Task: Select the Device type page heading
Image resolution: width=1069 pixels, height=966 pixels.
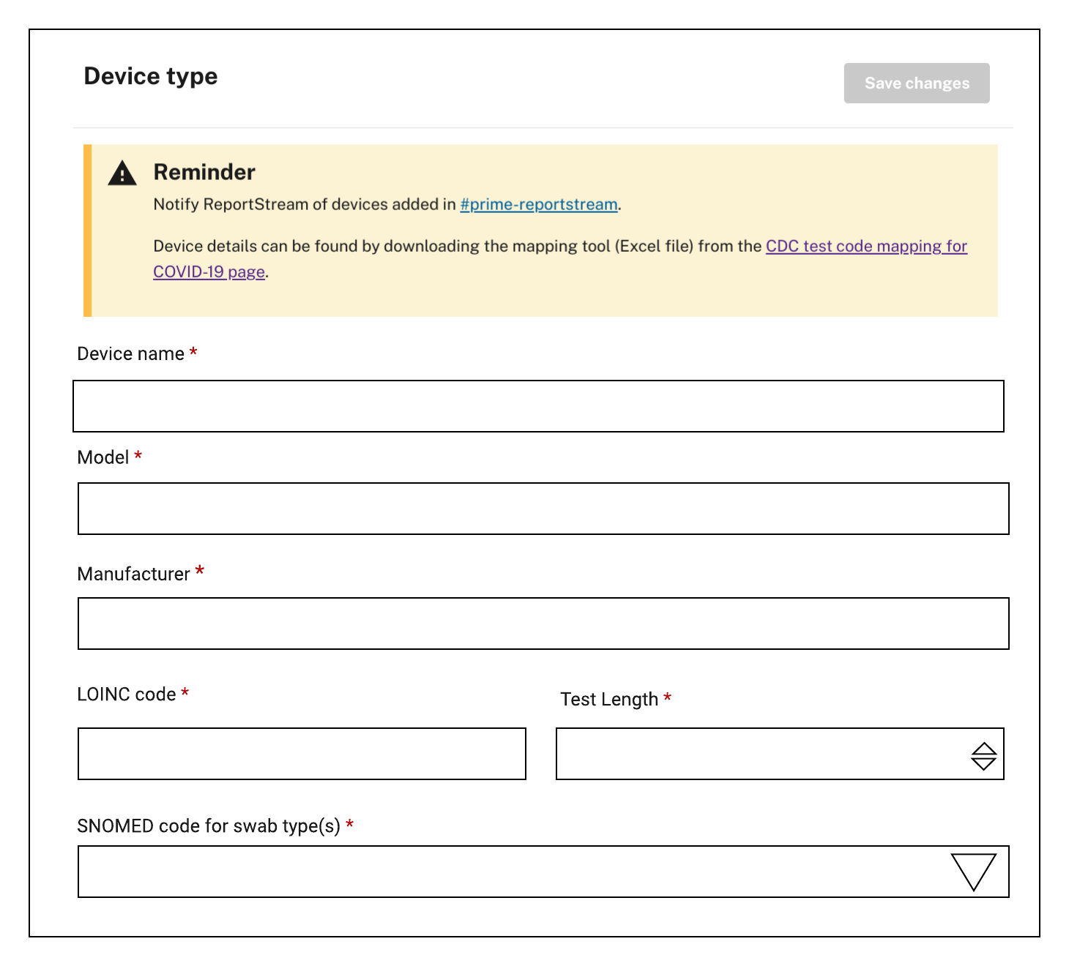Action: 151,75
